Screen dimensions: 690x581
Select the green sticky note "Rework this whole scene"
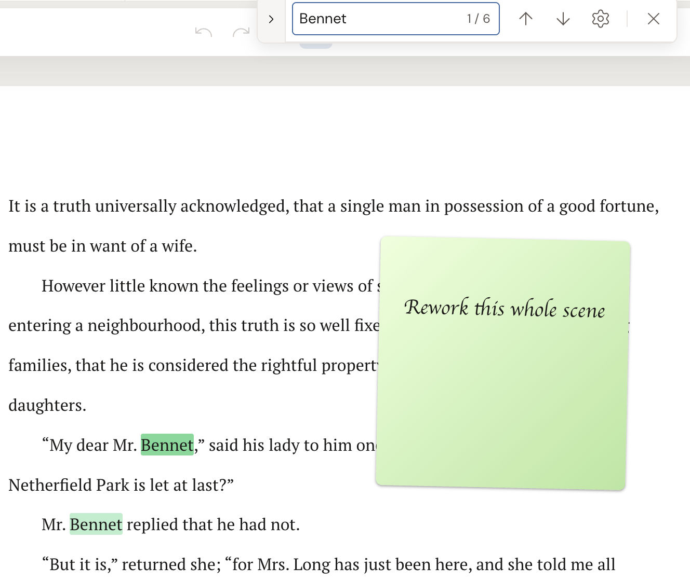(x=502, y=363)
